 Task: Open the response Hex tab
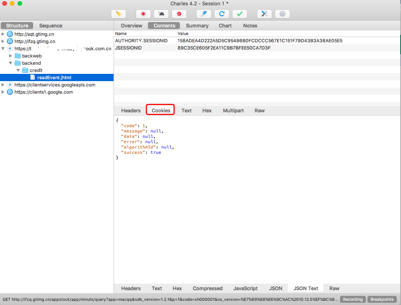tap(177, 288)
